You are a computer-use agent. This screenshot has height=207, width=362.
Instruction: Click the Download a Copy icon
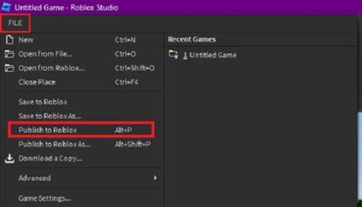tap(10, 159)
